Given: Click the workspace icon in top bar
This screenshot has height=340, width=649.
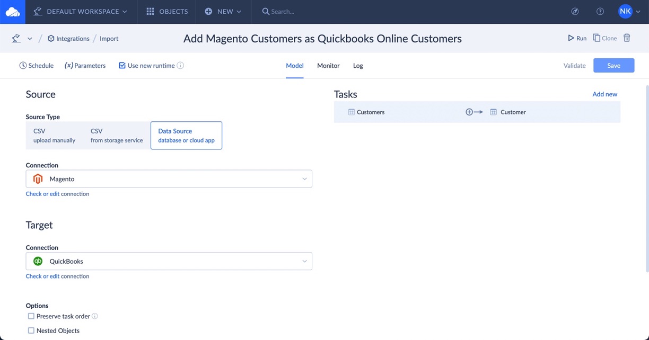Looking at the screenshot, I should point(38,12).
